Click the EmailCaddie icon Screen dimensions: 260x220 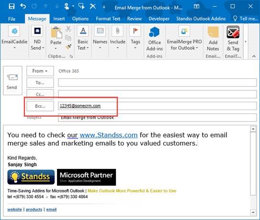(x=14, y=31)
